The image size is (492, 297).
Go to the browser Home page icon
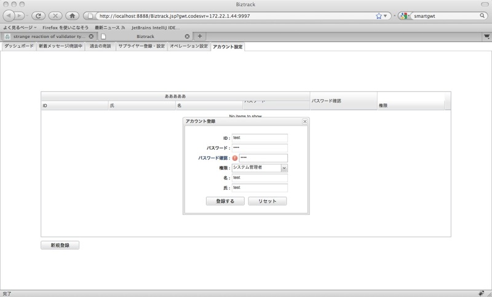click(73, 15)
